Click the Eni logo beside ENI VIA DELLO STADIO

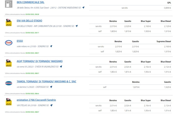9,22
